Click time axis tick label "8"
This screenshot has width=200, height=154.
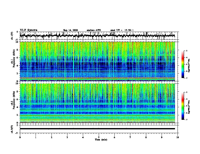point(146,137)
